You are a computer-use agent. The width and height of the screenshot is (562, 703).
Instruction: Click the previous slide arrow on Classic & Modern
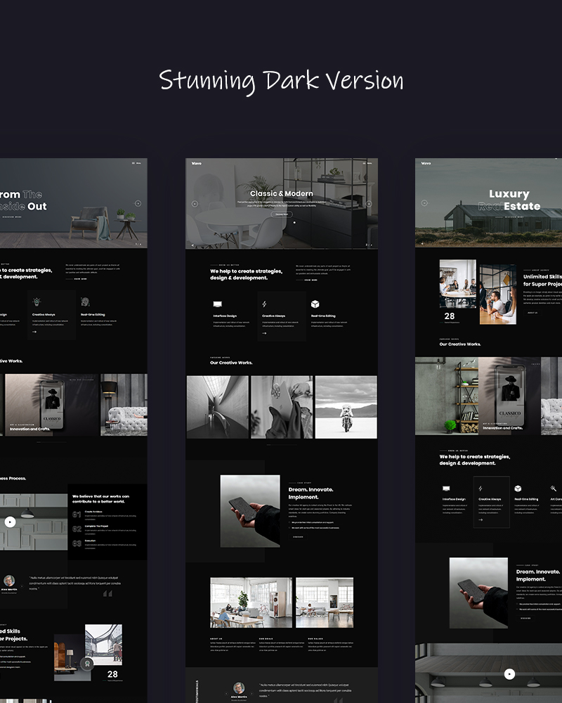pos(195,204)
